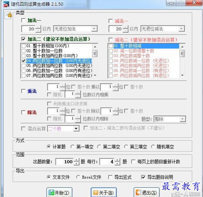Click scroll-down arrow of subtraction list
The image size is (203, 197).
pyautogui.click(x=182, y=75)
